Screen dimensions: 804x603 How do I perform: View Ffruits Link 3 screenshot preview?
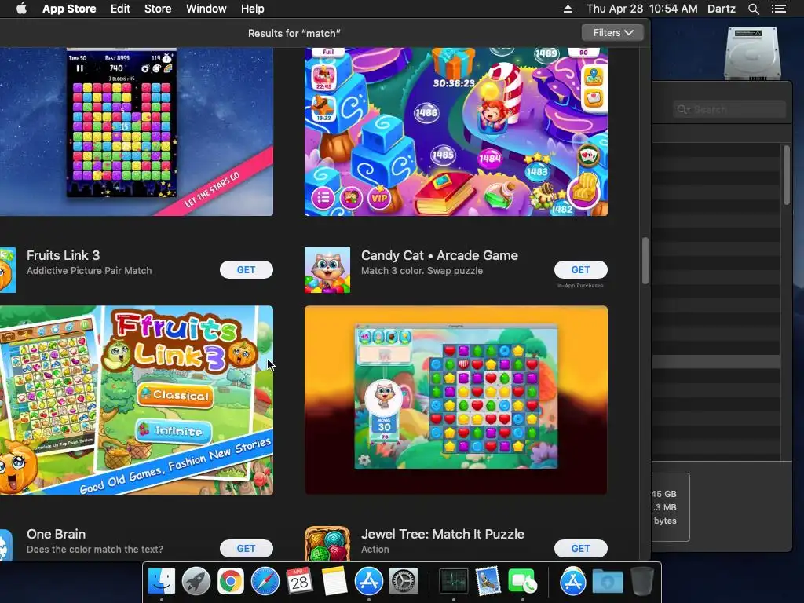click(x=137, y=400)
